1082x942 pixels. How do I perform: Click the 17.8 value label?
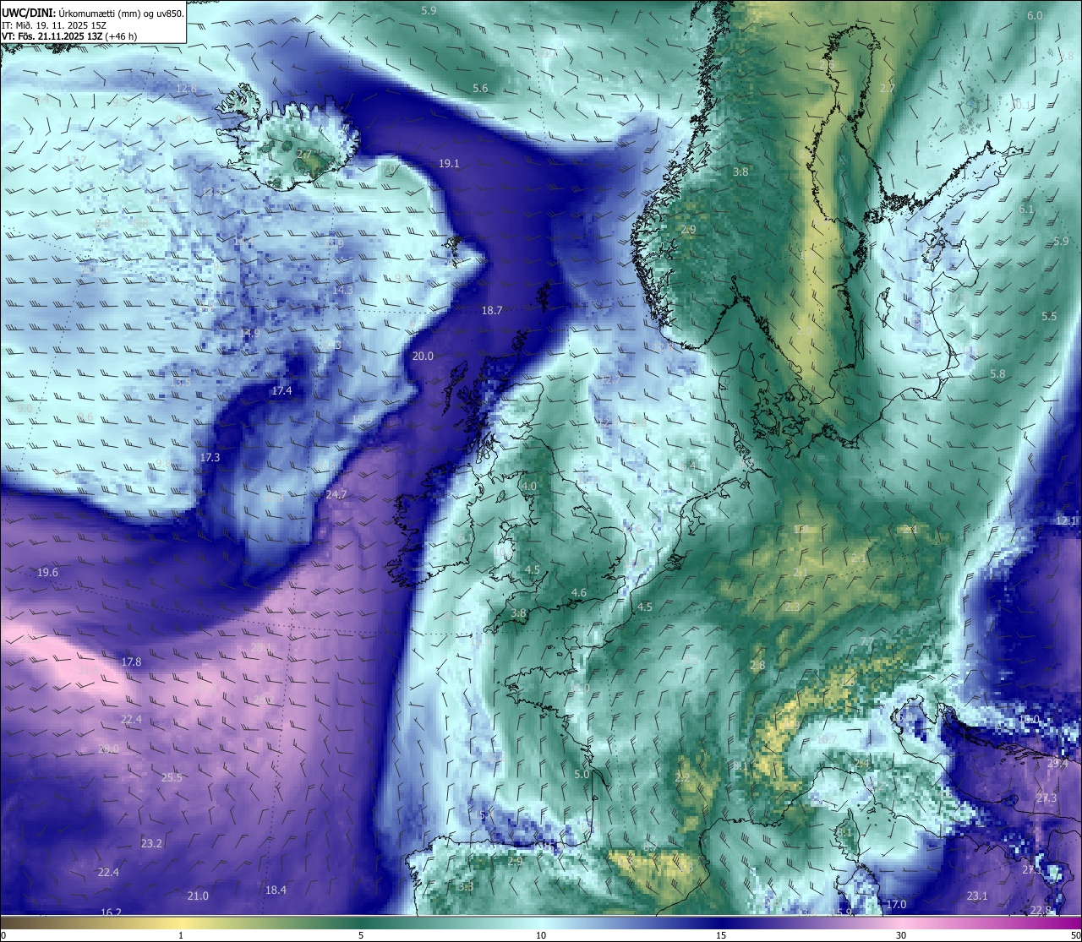pos(131,662)
